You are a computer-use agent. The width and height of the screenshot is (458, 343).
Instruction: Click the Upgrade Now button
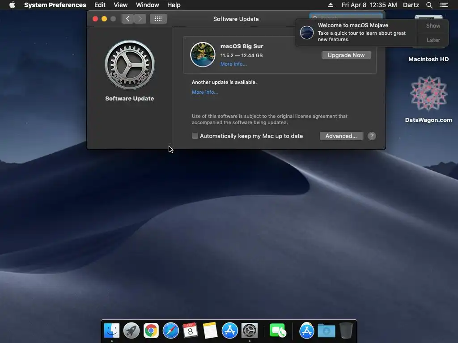346,55
